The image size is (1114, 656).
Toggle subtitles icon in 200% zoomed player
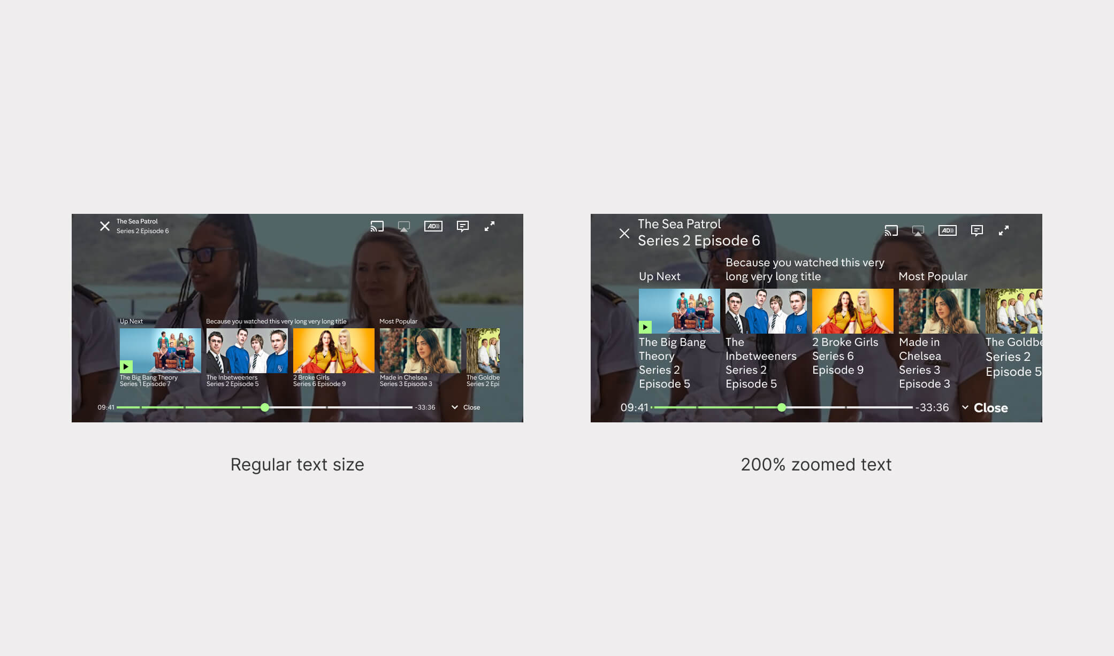pyautogui.click(x=977, y=230)
